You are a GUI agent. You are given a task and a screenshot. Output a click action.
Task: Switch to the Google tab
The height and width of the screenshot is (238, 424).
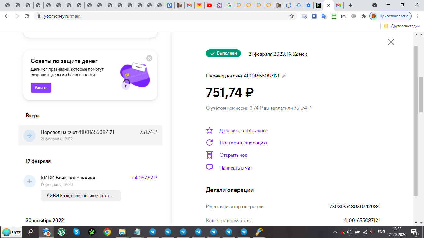click(x=229, y=5)
